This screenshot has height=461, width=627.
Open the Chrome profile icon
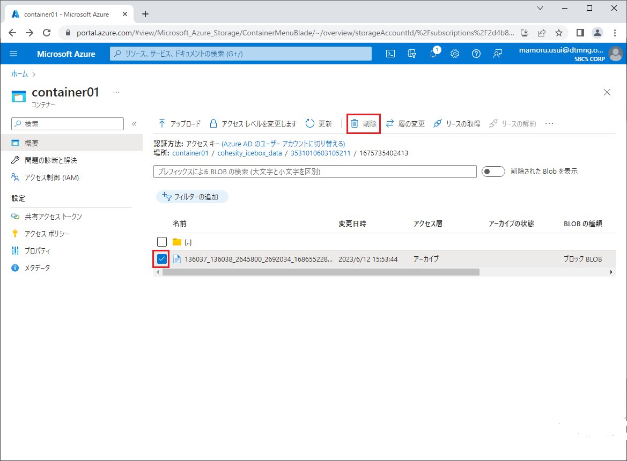[x=598, y=33]
